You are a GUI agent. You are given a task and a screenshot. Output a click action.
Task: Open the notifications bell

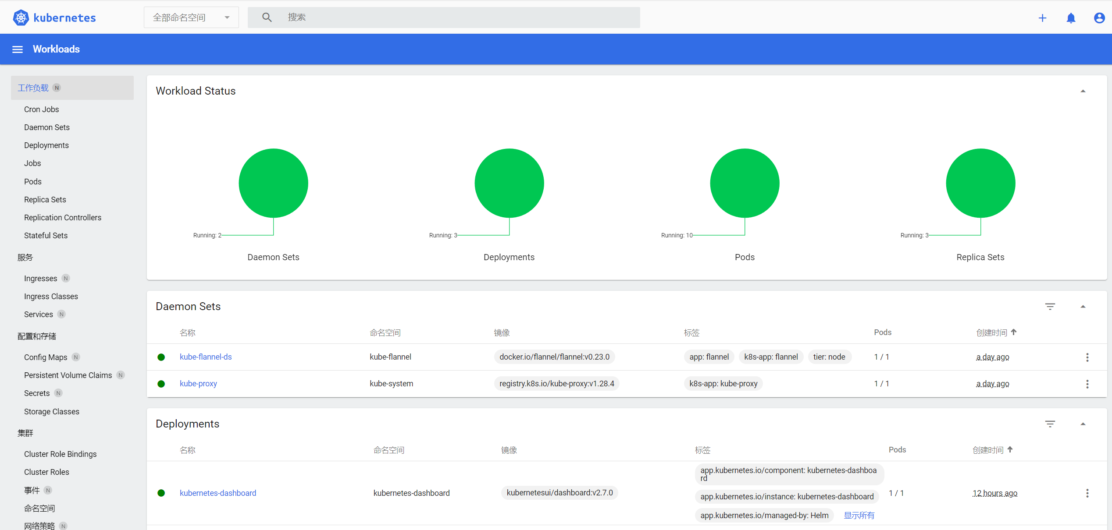1071,18
